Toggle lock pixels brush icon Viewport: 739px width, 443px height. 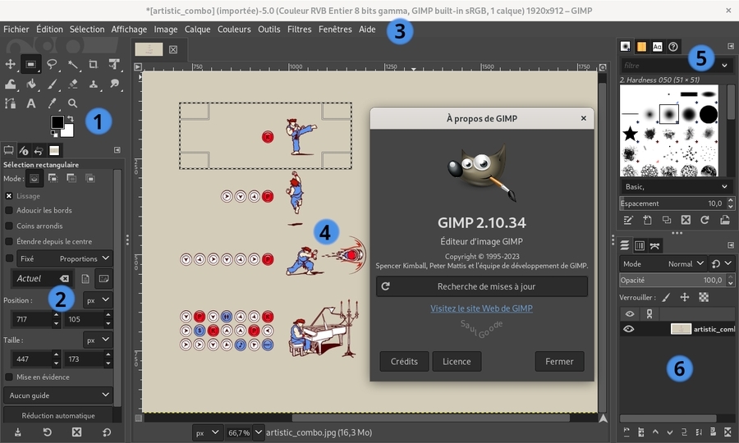[666, 298]
